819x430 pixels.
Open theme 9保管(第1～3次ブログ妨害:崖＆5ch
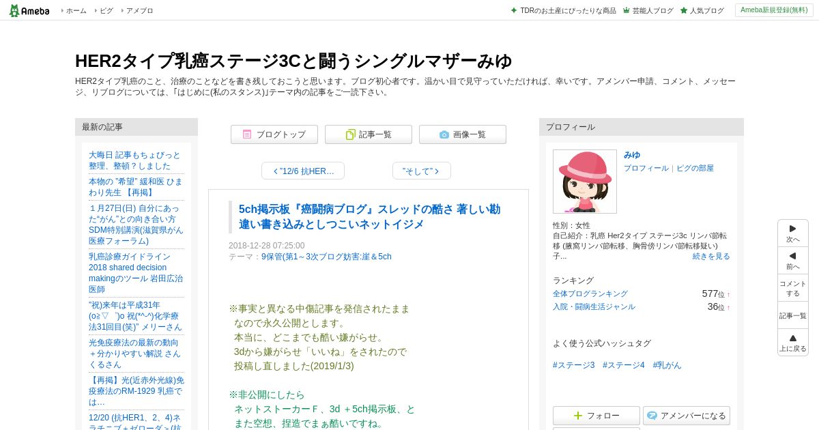(x=326, y=257)
